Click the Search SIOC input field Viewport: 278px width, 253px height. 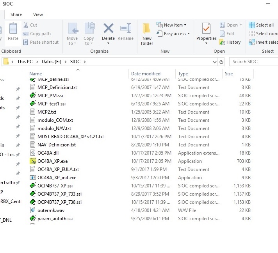click(x=254, y=62)
